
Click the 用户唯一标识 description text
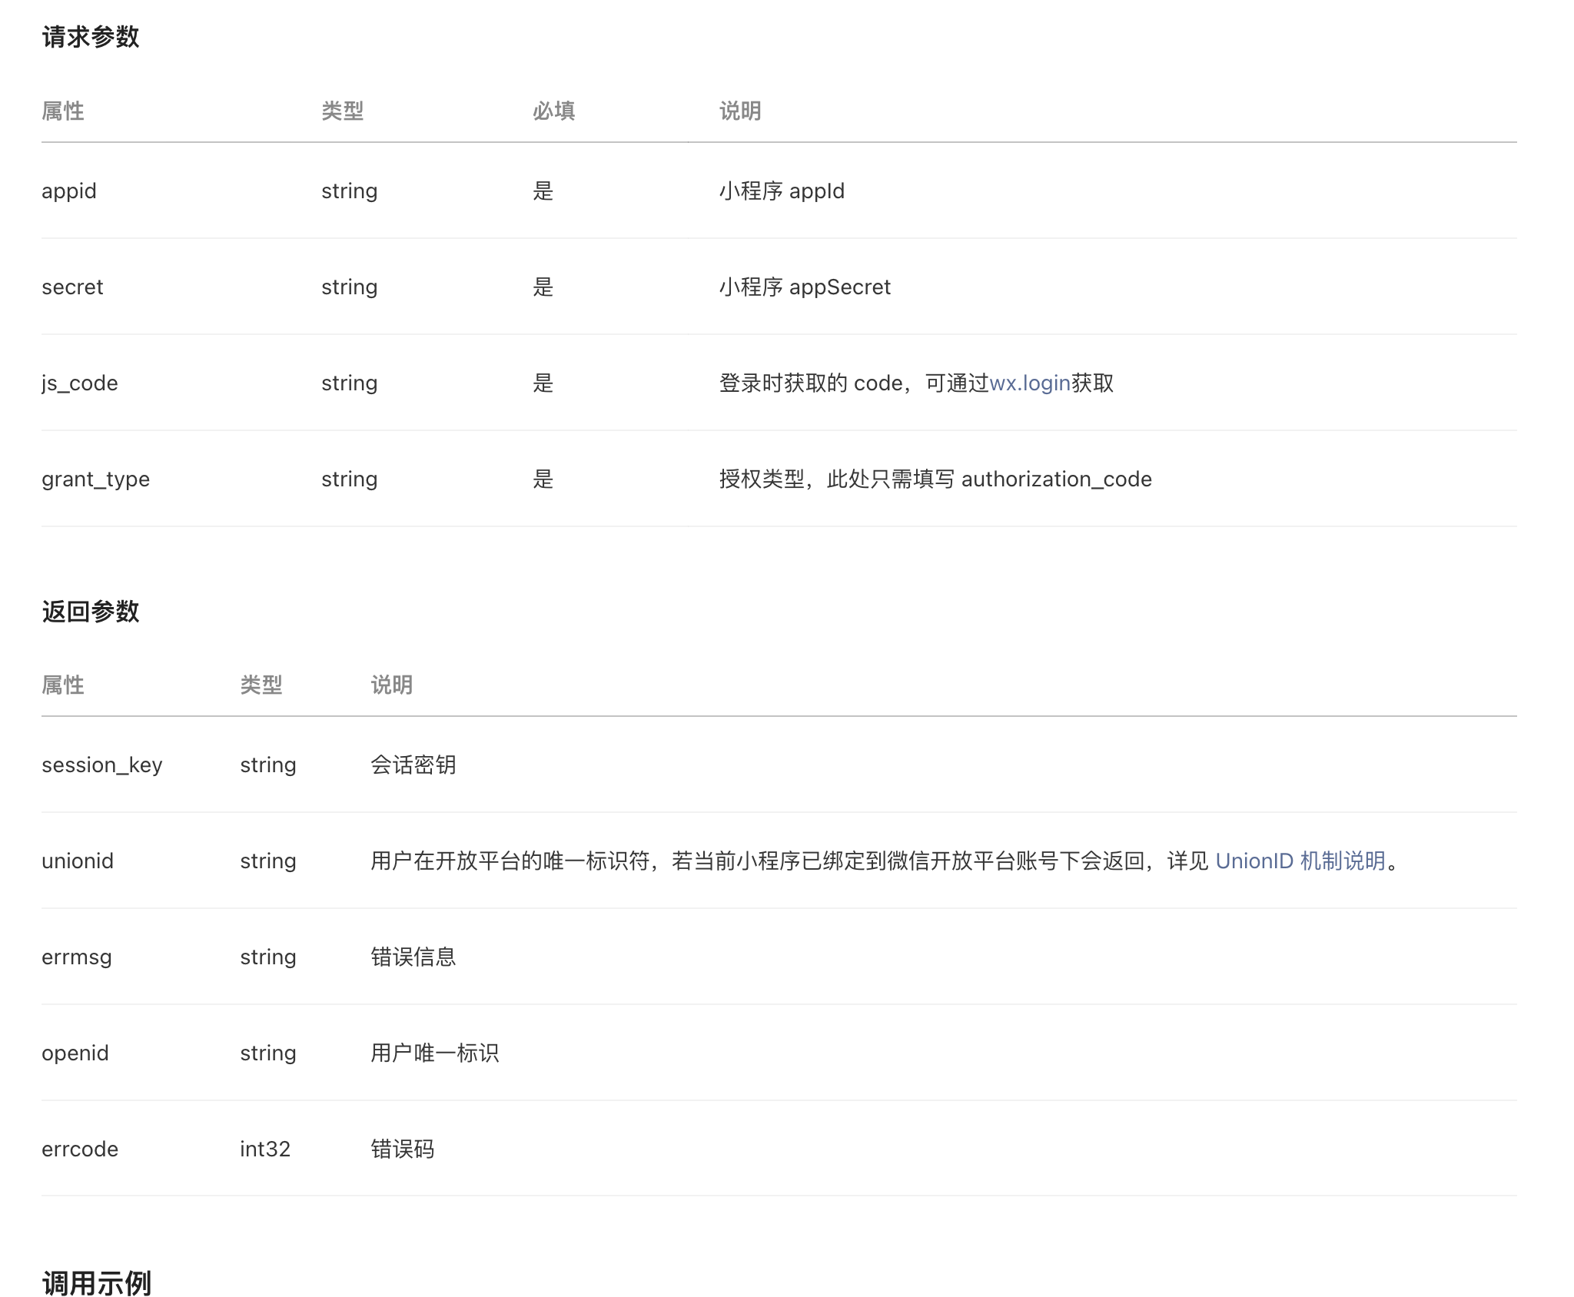(435, 1053)
